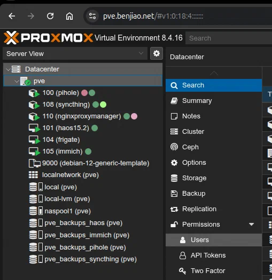The width and height of the screenshot is (272, 280).
Task: Click the green tag dot on haos15.2
Action: pos(95,128)
